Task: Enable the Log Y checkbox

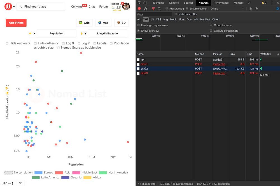Action: 79,43
